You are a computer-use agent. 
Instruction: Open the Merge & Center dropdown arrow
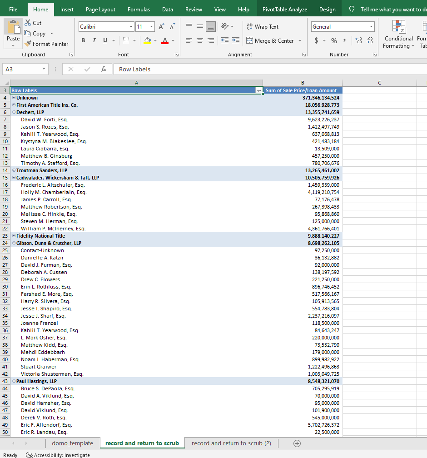(300, 40)
